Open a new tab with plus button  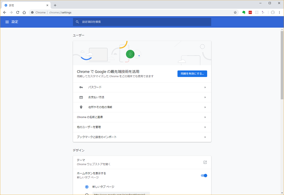55,5
